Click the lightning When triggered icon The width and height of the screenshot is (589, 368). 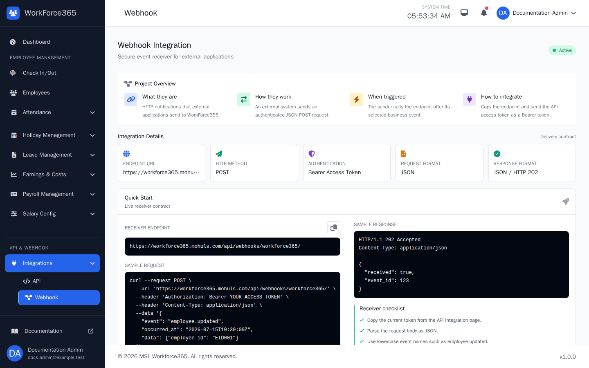[357, 99]
